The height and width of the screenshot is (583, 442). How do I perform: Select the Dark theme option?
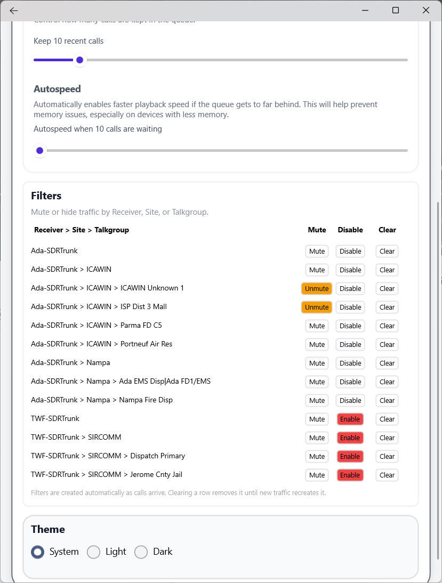point(141,552)
